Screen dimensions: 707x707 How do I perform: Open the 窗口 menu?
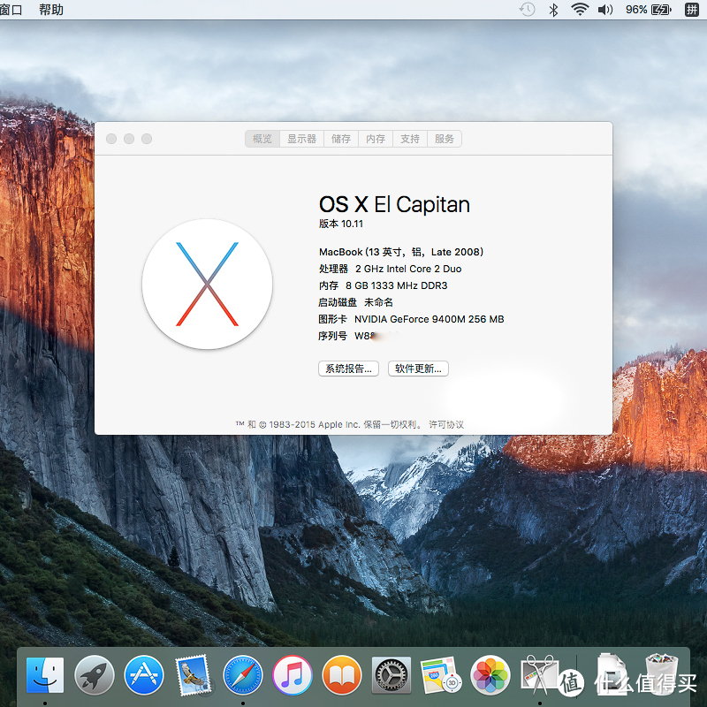coord(11,10)
